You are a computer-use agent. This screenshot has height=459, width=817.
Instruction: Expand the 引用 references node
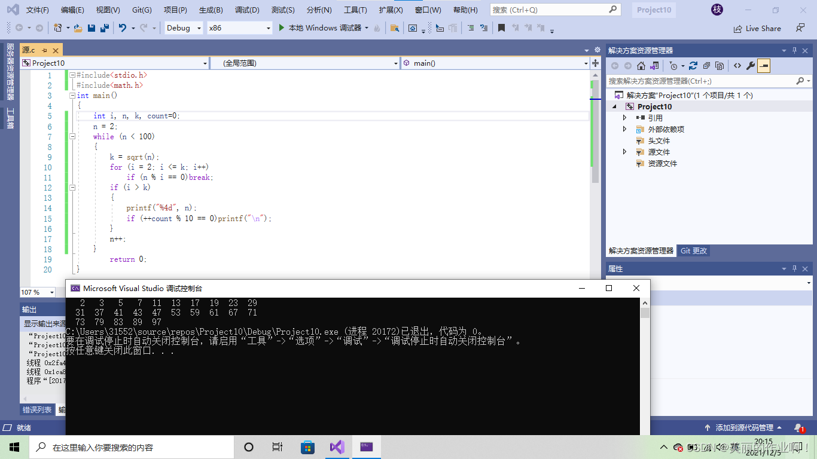(x=625, y=118)
